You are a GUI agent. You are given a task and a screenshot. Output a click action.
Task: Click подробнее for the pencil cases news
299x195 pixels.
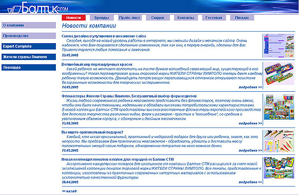click(250, 182)
